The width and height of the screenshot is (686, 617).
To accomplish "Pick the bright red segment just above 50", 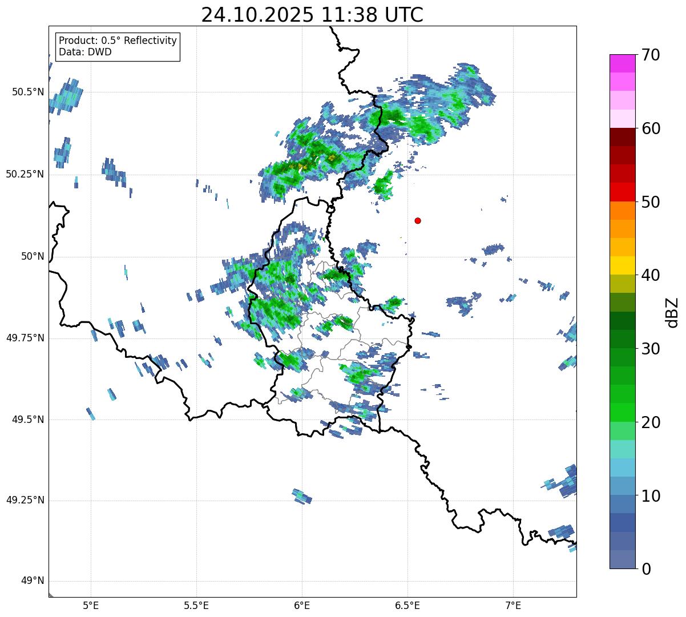I will (622, 192).
